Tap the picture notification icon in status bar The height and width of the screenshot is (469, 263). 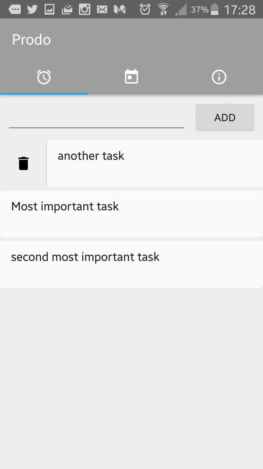[x=50, y=9]
